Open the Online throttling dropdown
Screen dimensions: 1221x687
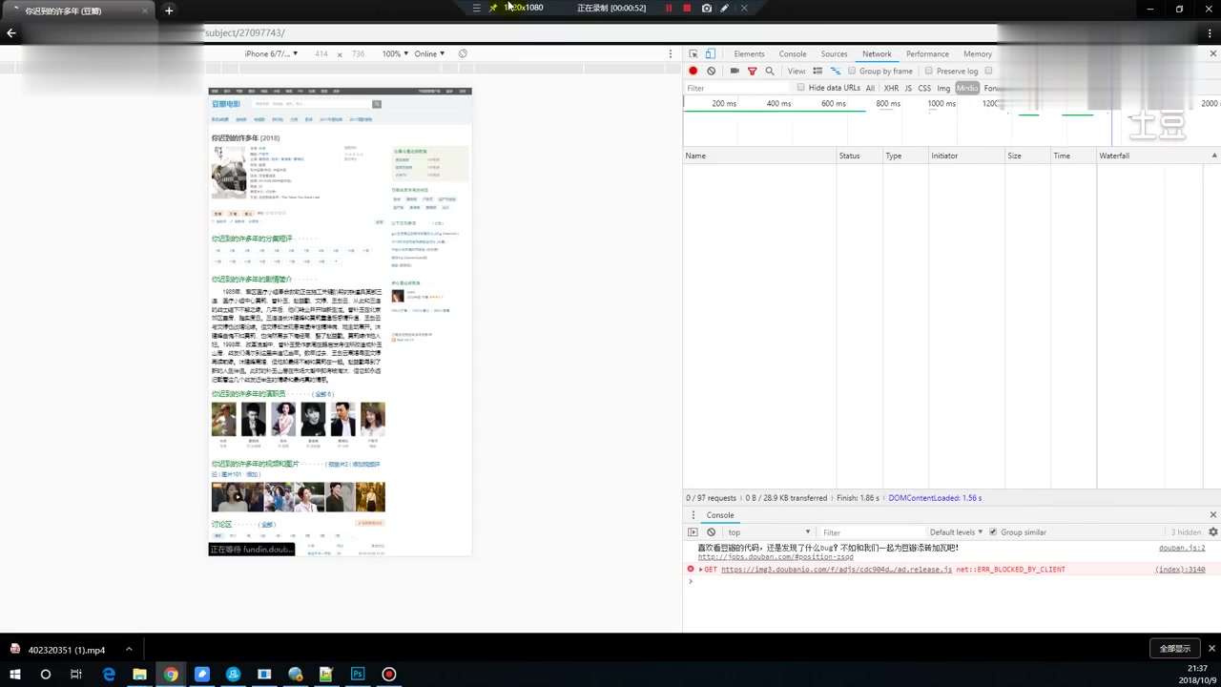[429, 53]
